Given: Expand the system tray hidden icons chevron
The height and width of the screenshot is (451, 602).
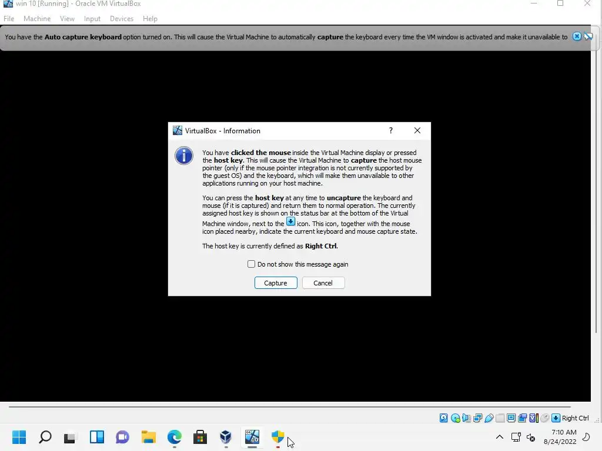Looking at the screenshot, I should [x=500, y=437].
